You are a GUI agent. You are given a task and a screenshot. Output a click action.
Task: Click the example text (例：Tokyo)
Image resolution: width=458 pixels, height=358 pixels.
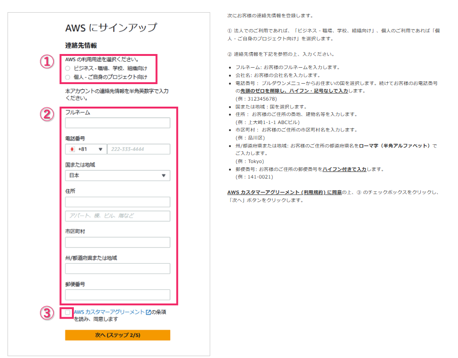pyautogui.click(x=250, y=161)
